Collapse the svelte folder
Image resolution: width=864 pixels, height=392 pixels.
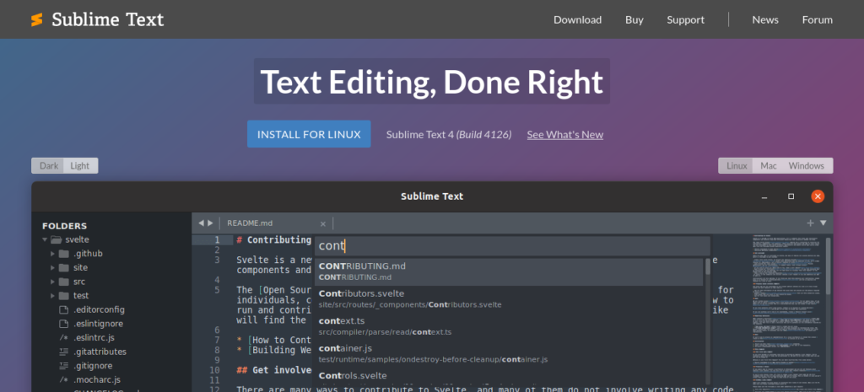pos(45,240)
